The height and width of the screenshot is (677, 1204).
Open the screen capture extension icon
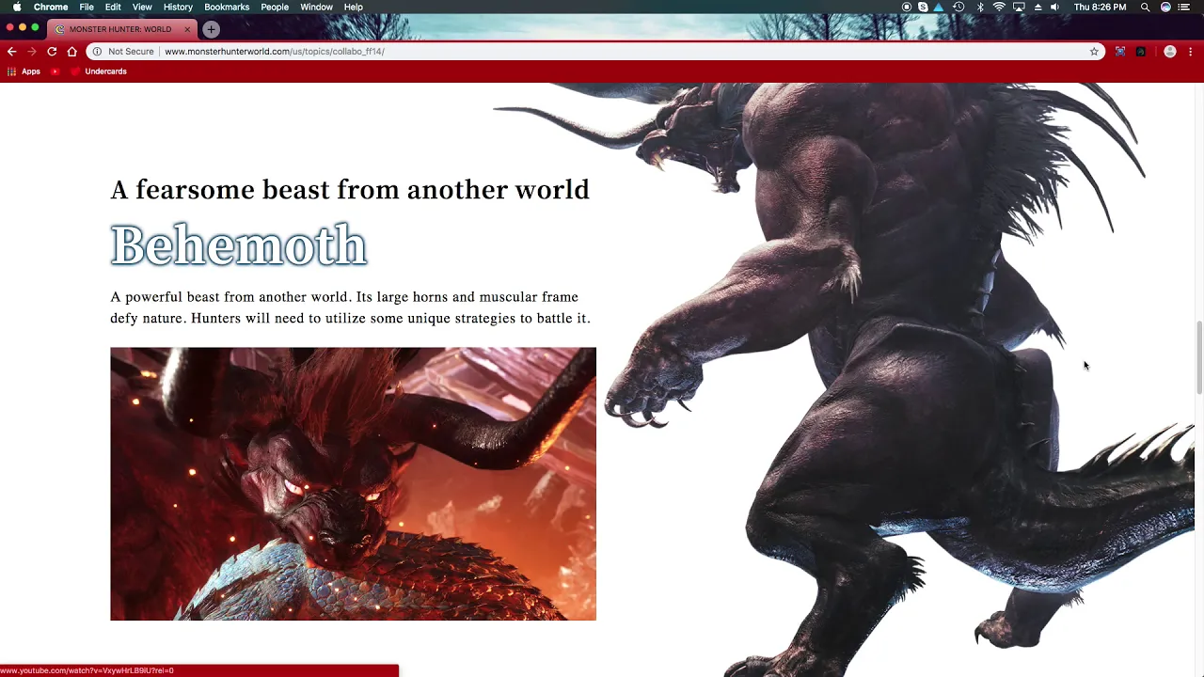[x=1120, y=52]
